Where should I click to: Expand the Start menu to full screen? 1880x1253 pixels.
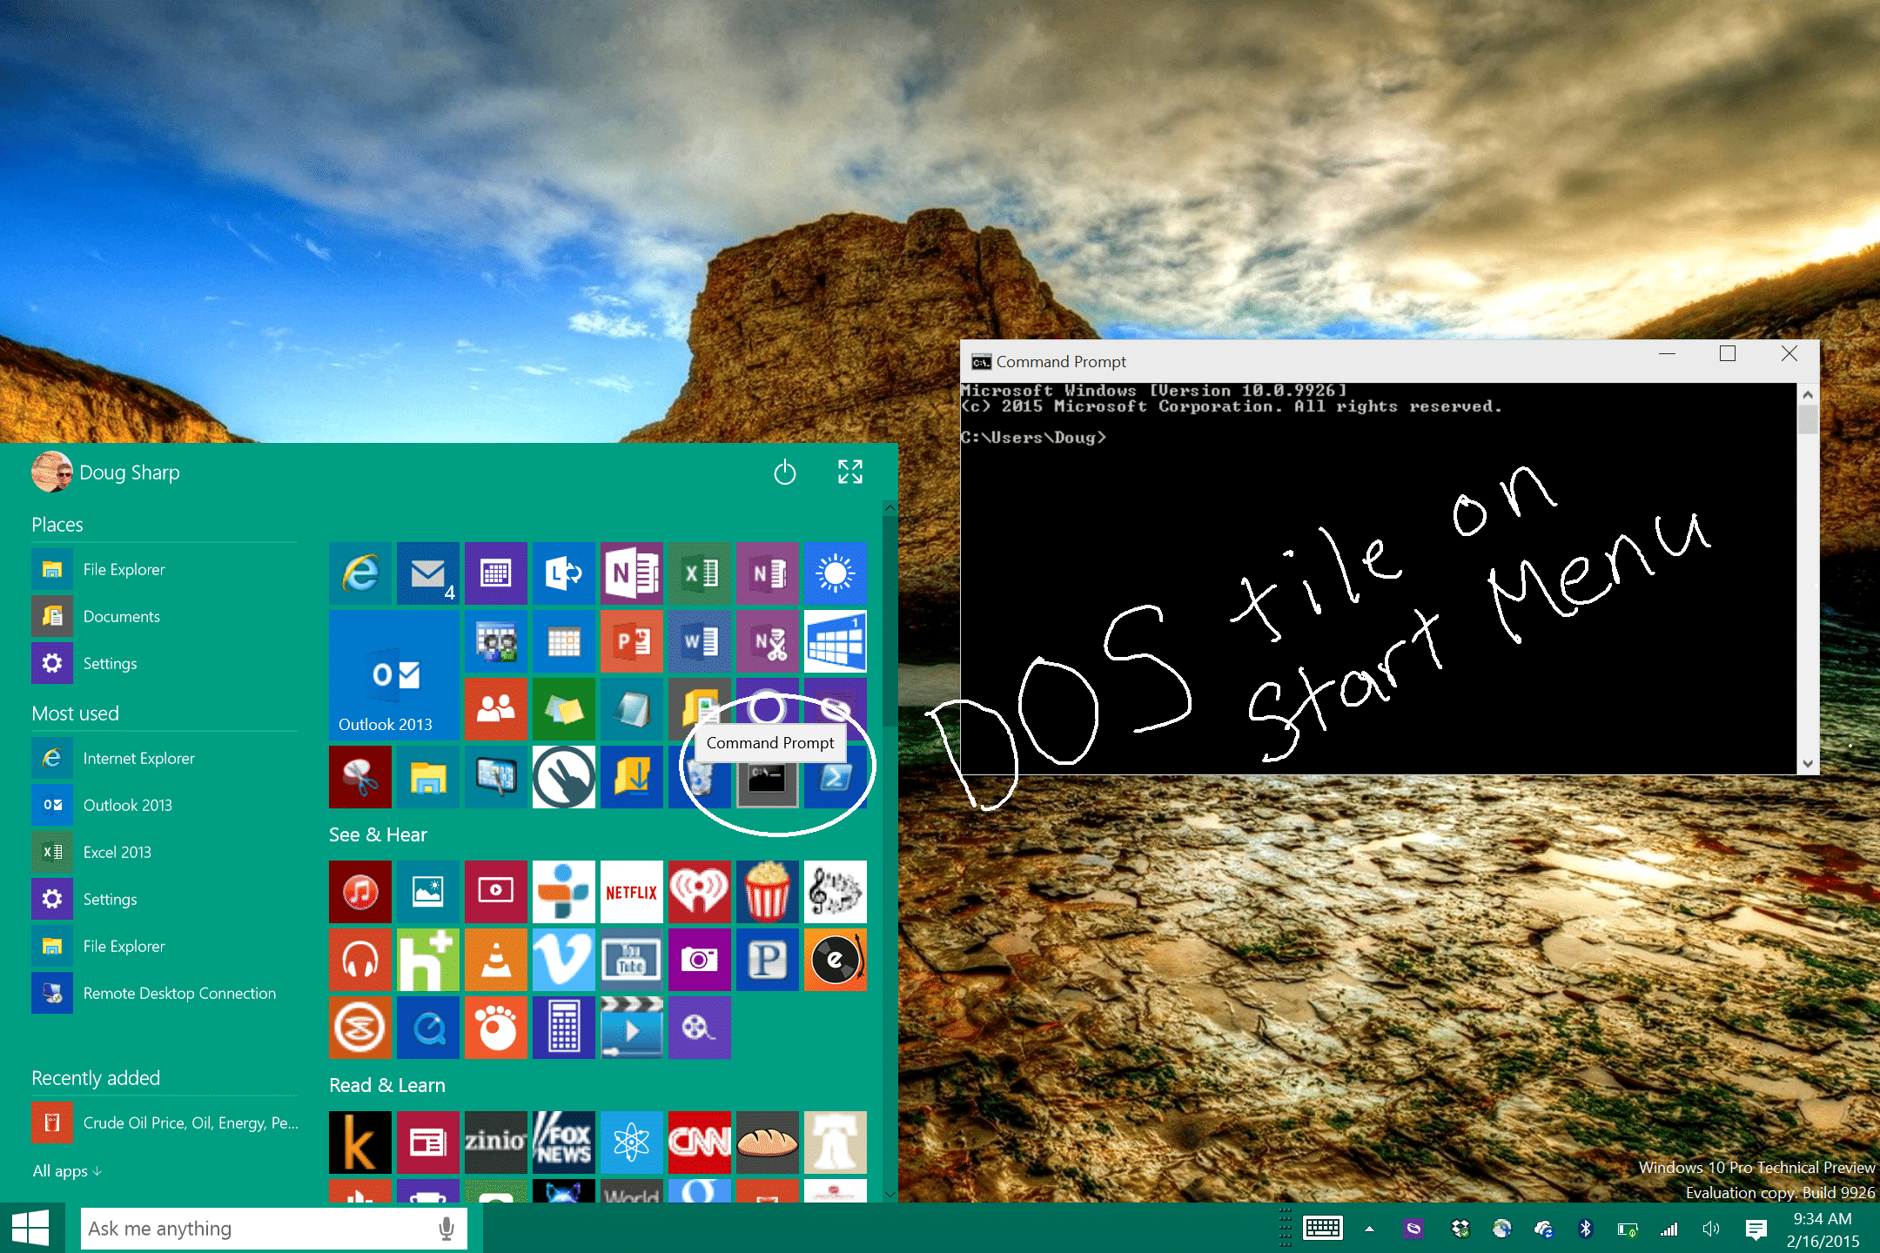pyautogui.click(x=849, y=472)
